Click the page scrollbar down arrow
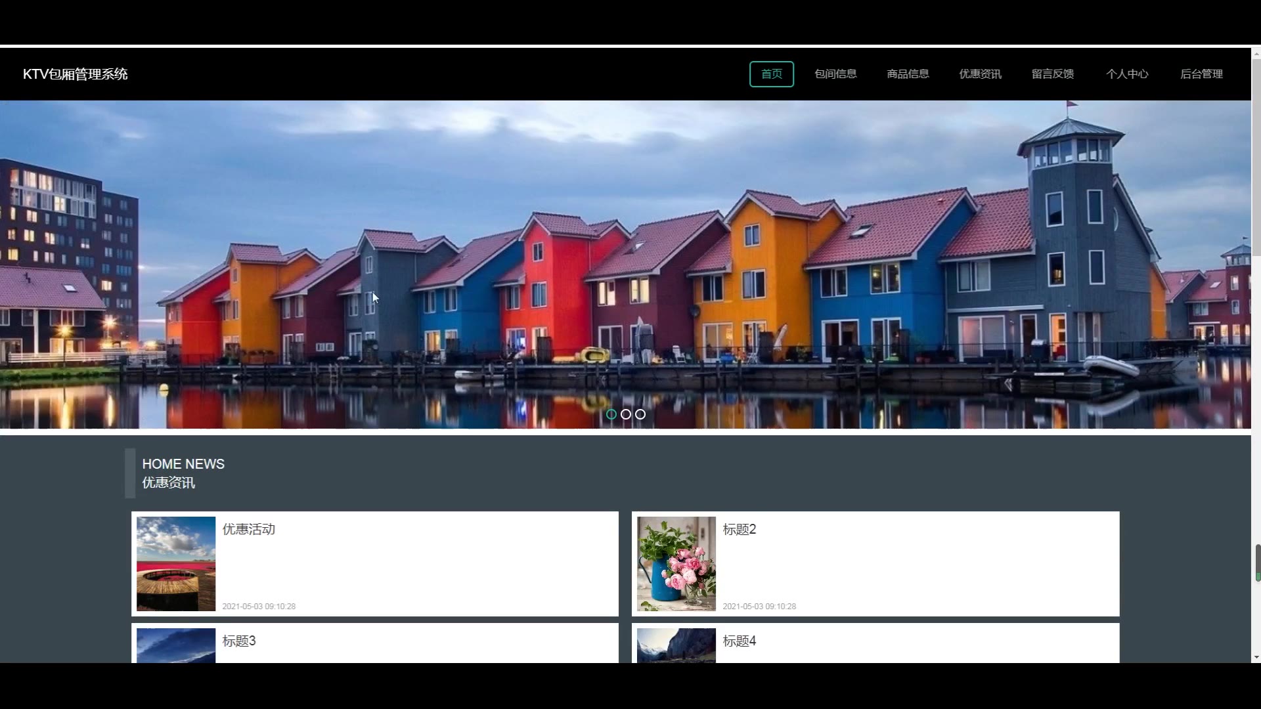This screenshot has width=1261, height=709. [x=1256, y=657]
